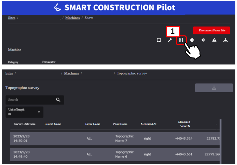Click the Layer Name column header

pyautogui.click(x=93, y=124)
